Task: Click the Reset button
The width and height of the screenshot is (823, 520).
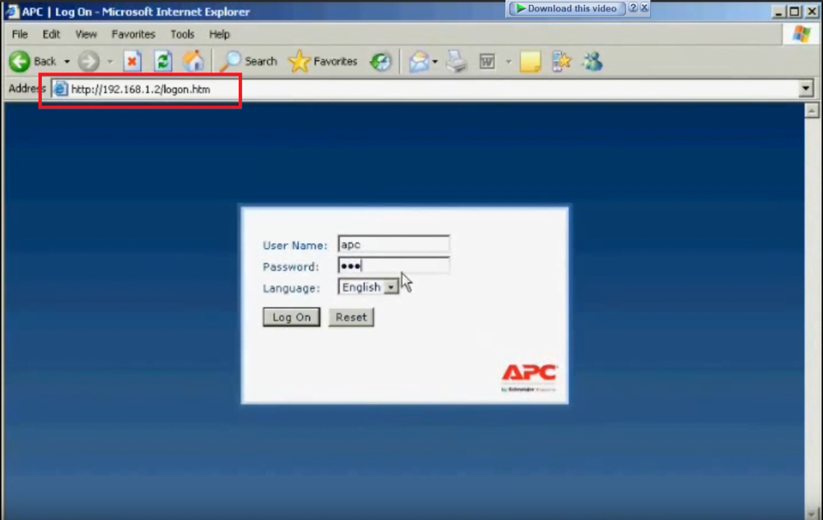Action: point(351,317)
